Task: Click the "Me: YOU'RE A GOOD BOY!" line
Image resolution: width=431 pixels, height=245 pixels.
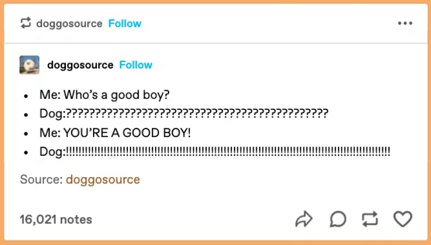Action: [x=115, y=133]
